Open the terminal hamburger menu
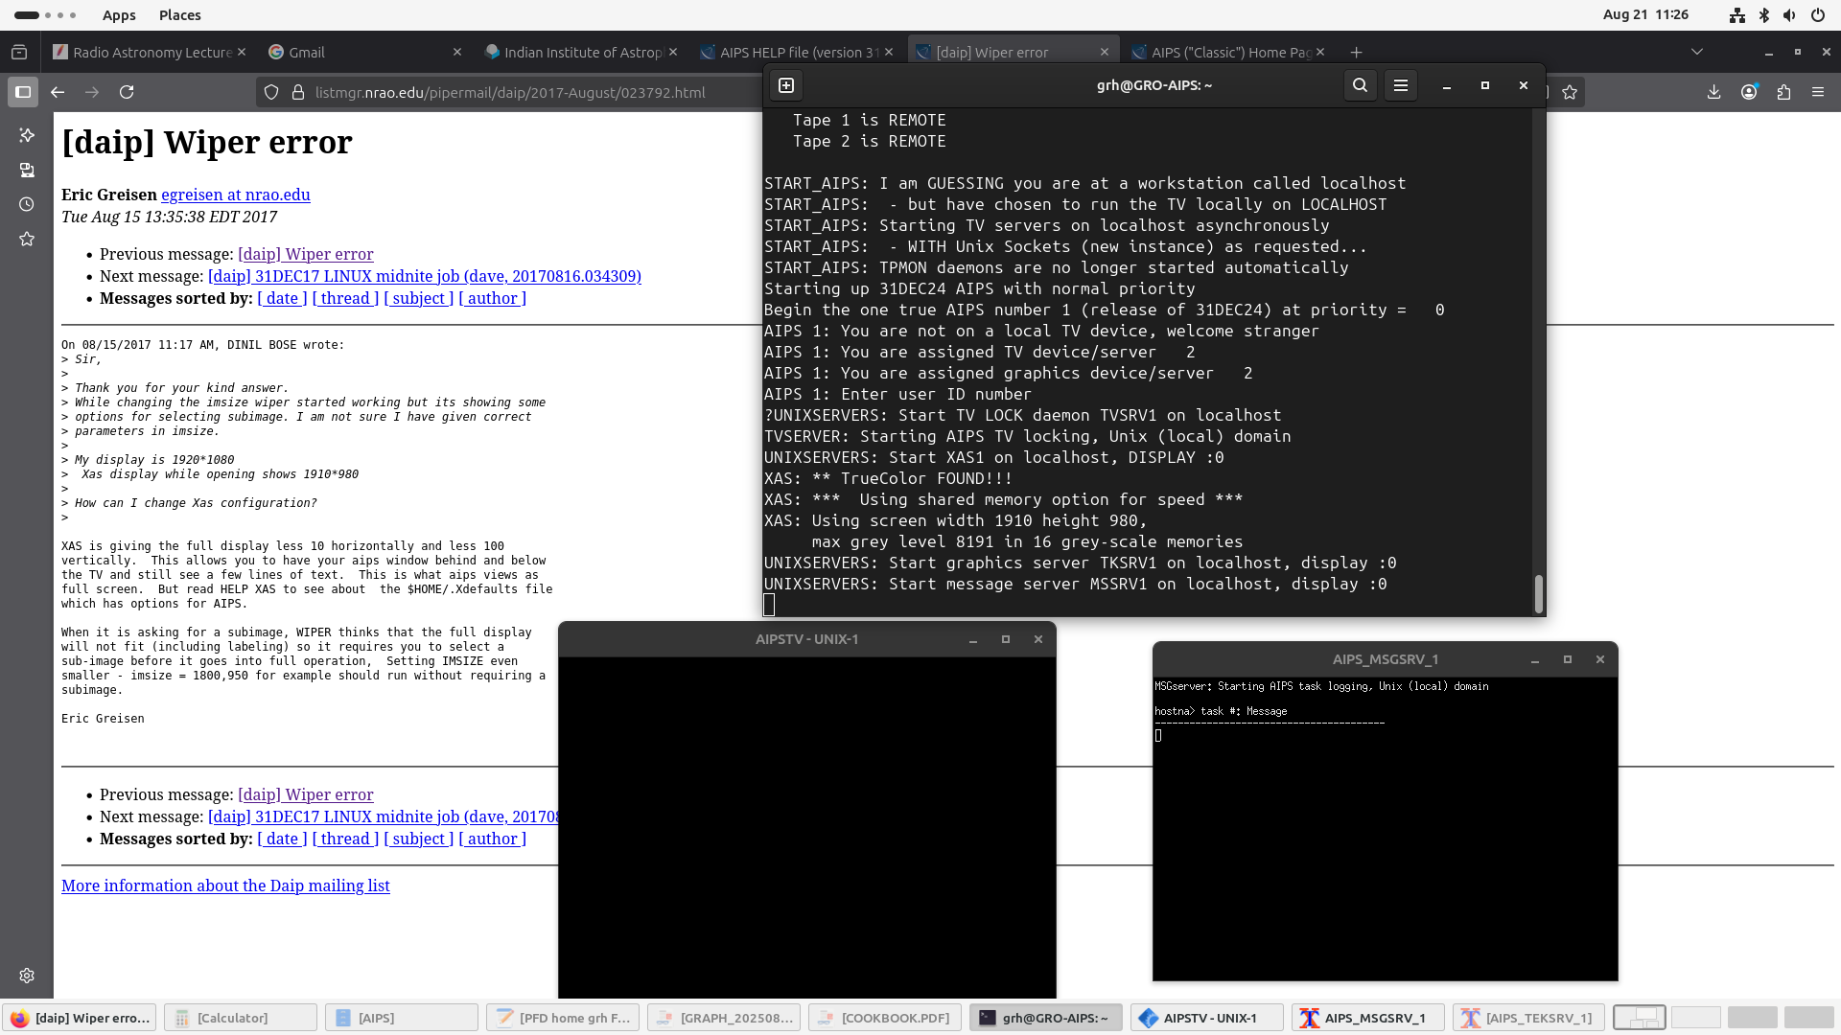 [x=1400, y=85]
